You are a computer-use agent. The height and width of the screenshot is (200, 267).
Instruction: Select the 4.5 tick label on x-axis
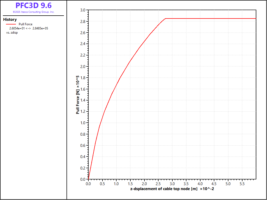[214, 184]
